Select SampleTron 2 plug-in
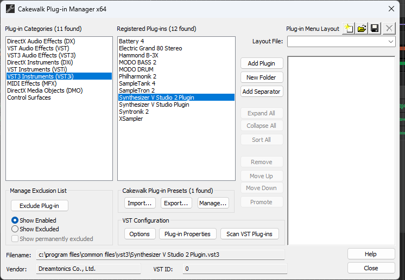Viewport: 405px width, 280px height. coord(176,90)
